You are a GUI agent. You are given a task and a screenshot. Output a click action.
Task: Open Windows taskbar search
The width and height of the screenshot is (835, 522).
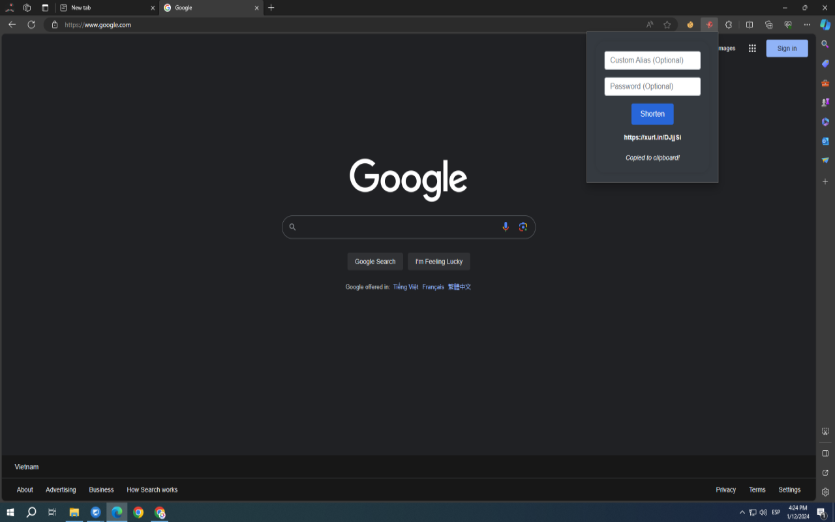[x=31, y=512]
